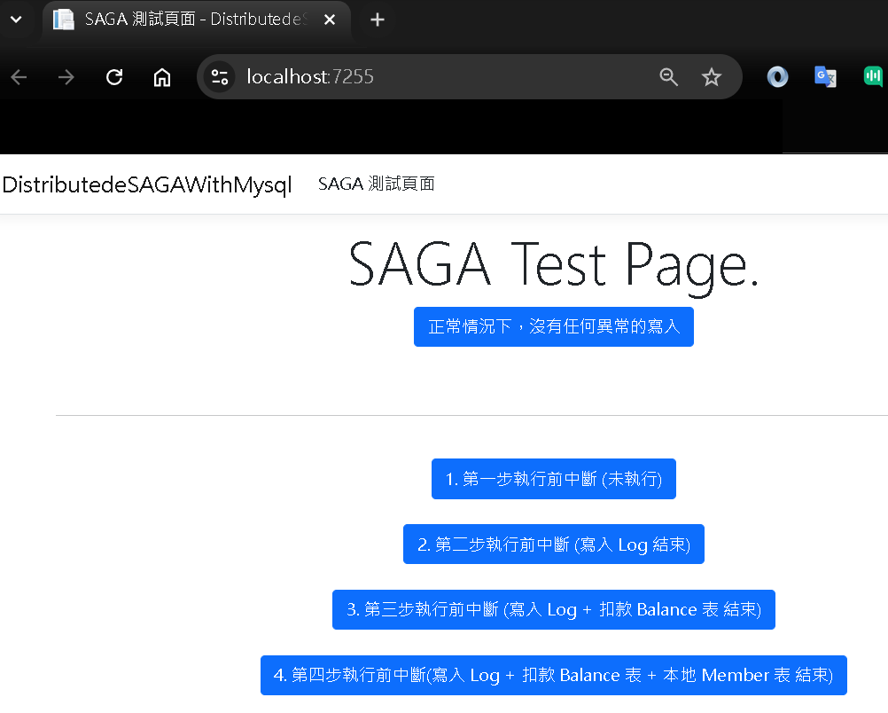Click the browser back arrow
The height and width of the screenshot is (713, 888).
click(19, 77)
